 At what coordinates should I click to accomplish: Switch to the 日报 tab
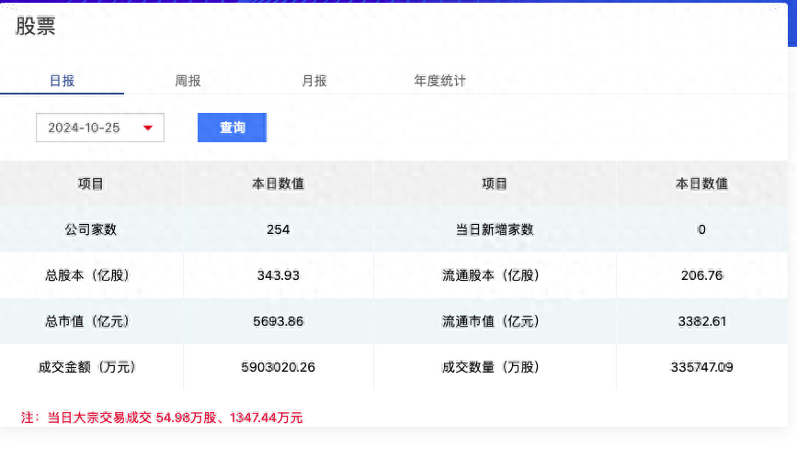62,81
